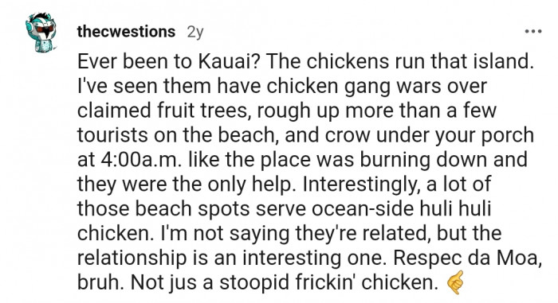The image size is (558, 303).
Task: Click the shaka hand emoji
Action: [x=455, y=283]
